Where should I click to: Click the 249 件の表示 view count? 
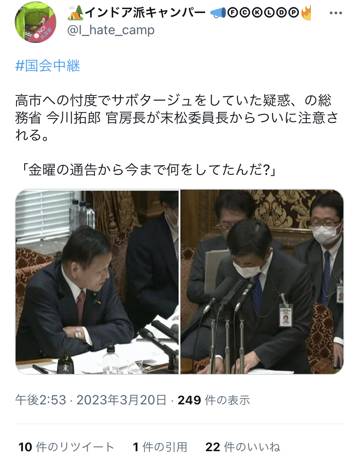(214, 400)
